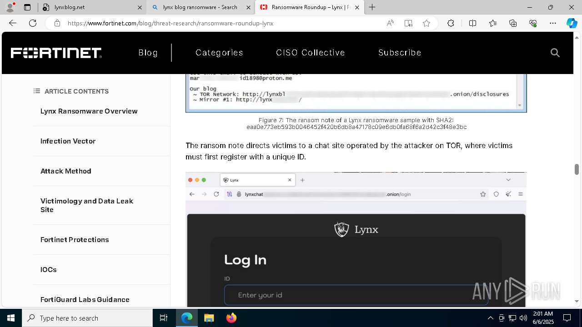Close the lynx blog ransomware search tab
This screenshot has width=582, height=327.
coord(248,7)
